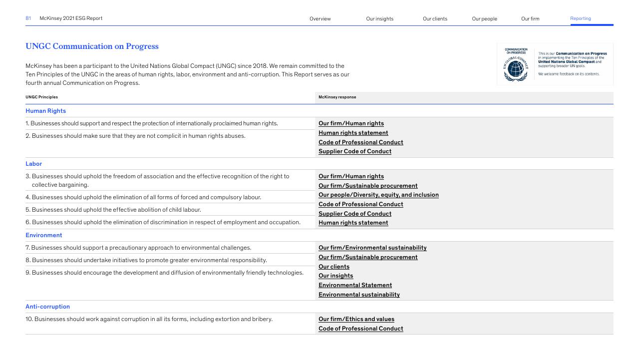Select principle 2 about human rights abuses
Viewport: 639px width, 360px height.
pos(135,136)
